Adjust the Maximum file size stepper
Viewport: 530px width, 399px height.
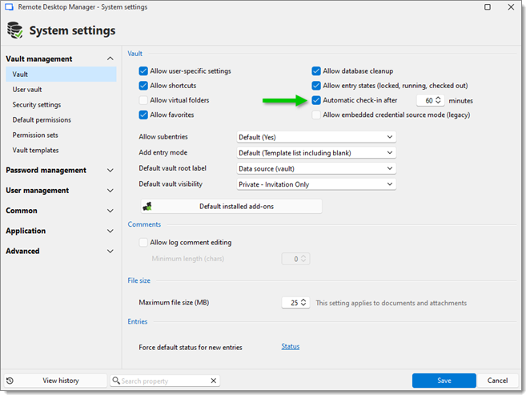[x=304, y=303]
